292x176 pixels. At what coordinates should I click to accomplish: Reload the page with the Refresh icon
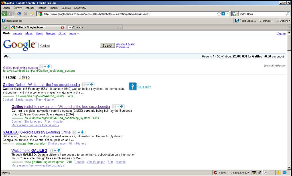(19, 14)
